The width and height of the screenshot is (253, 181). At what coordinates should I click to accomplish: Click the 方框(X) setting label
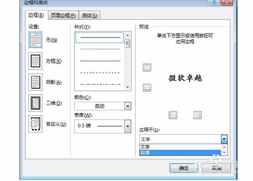pos(53,61)
